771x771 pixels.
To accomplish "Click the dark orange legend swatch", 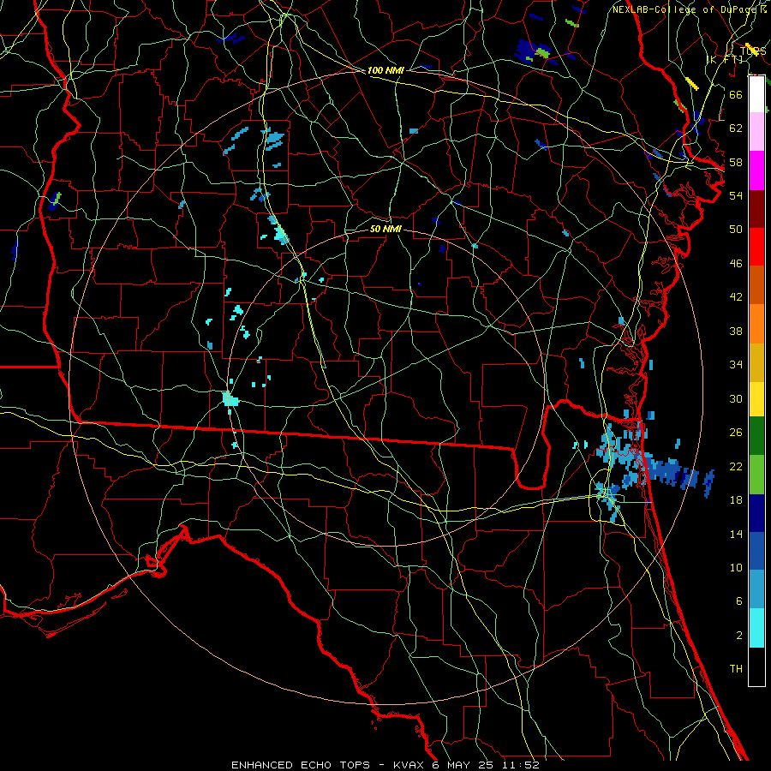I will click(x=756, y=284).
